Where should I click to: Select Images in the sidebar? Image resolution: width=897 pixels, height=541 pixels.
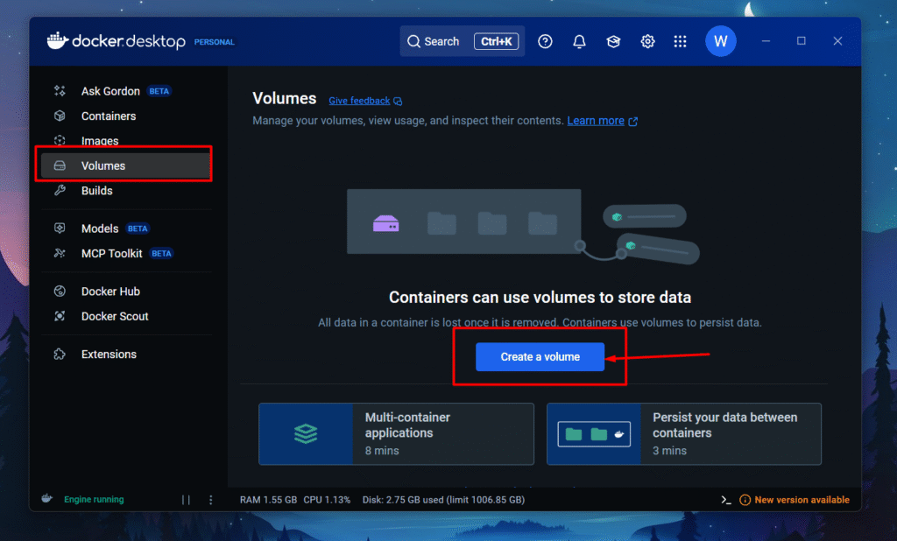[100, 141]
